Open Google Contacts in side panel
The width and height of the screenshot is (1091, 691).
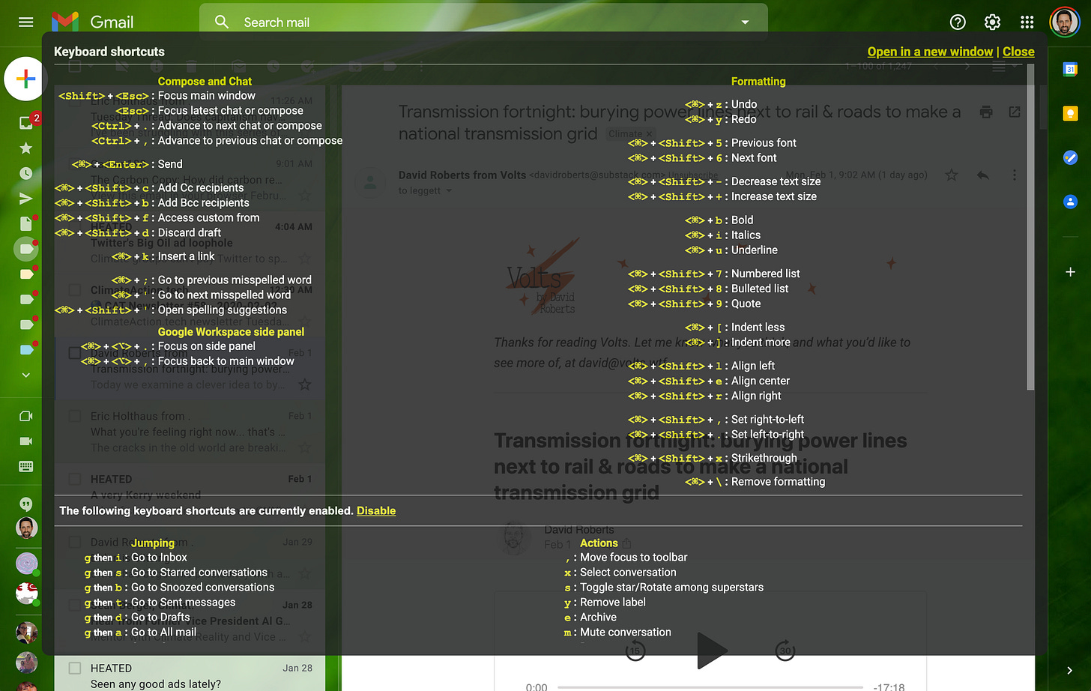coord(1070,202)
